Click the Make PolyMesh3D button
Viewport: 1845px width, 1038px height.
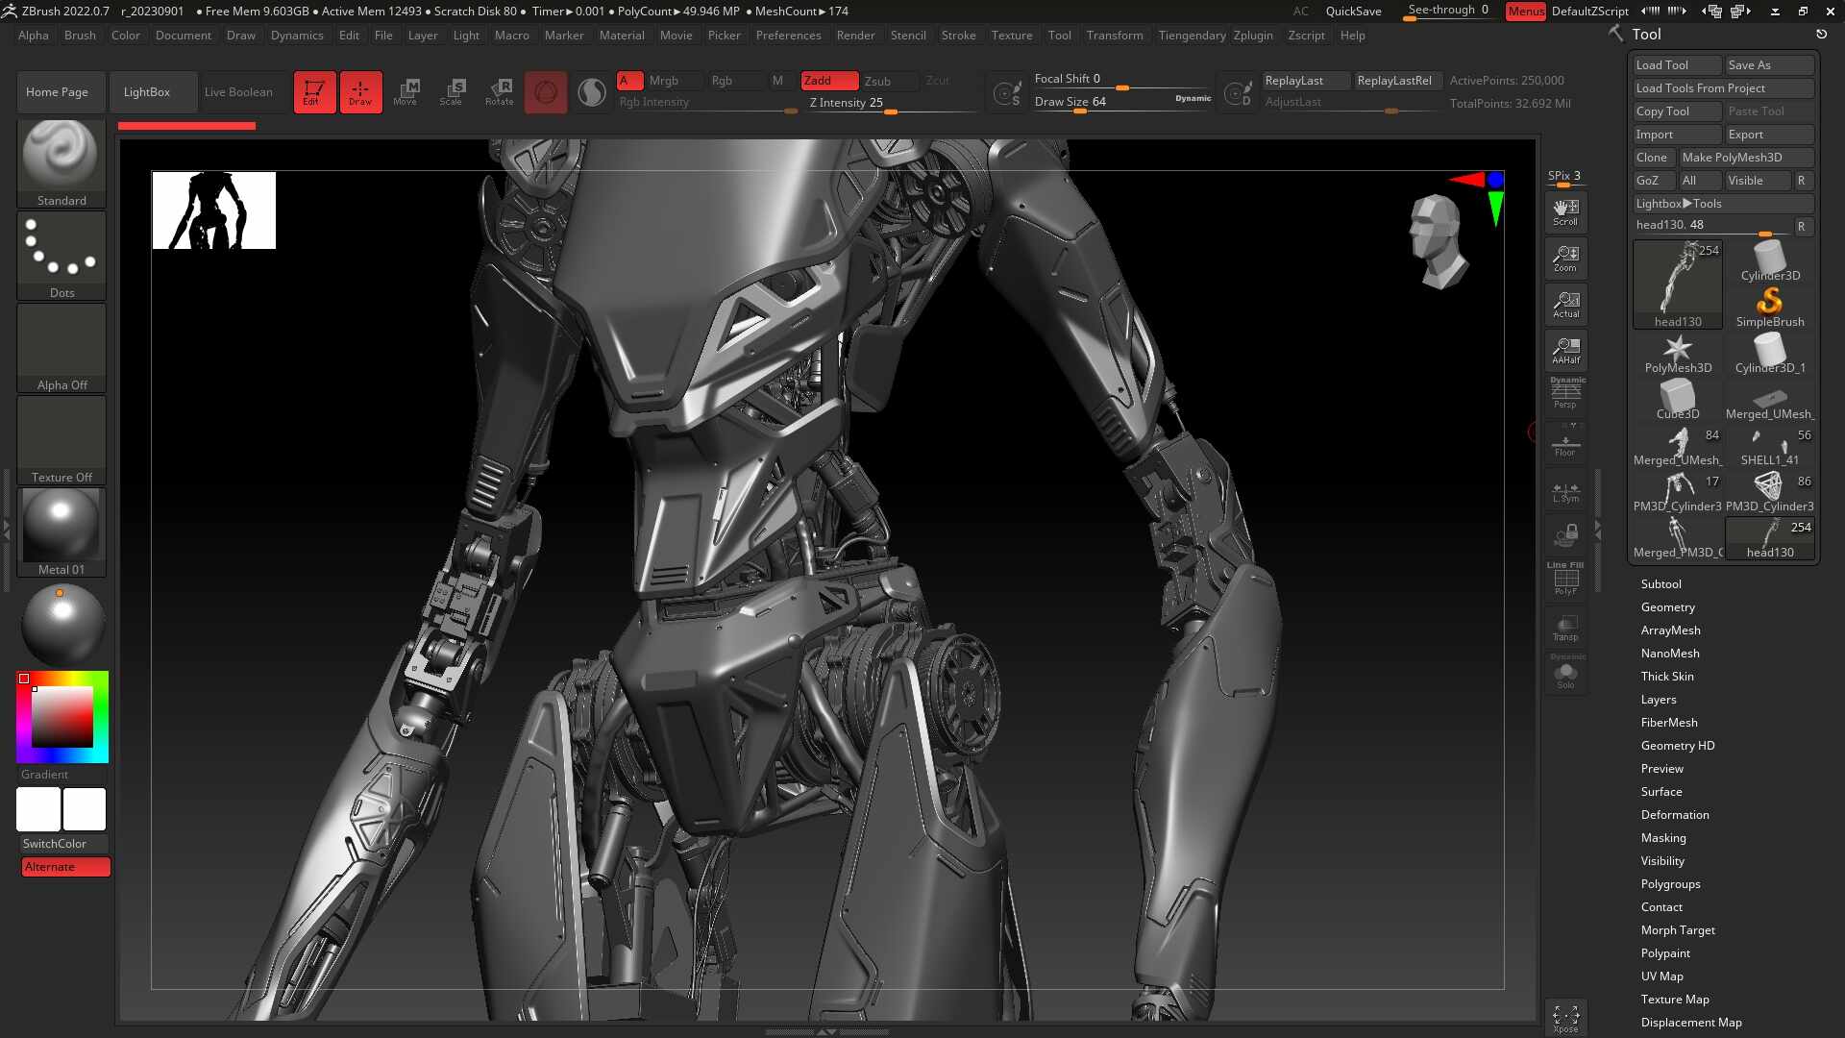click(1745, 158)
